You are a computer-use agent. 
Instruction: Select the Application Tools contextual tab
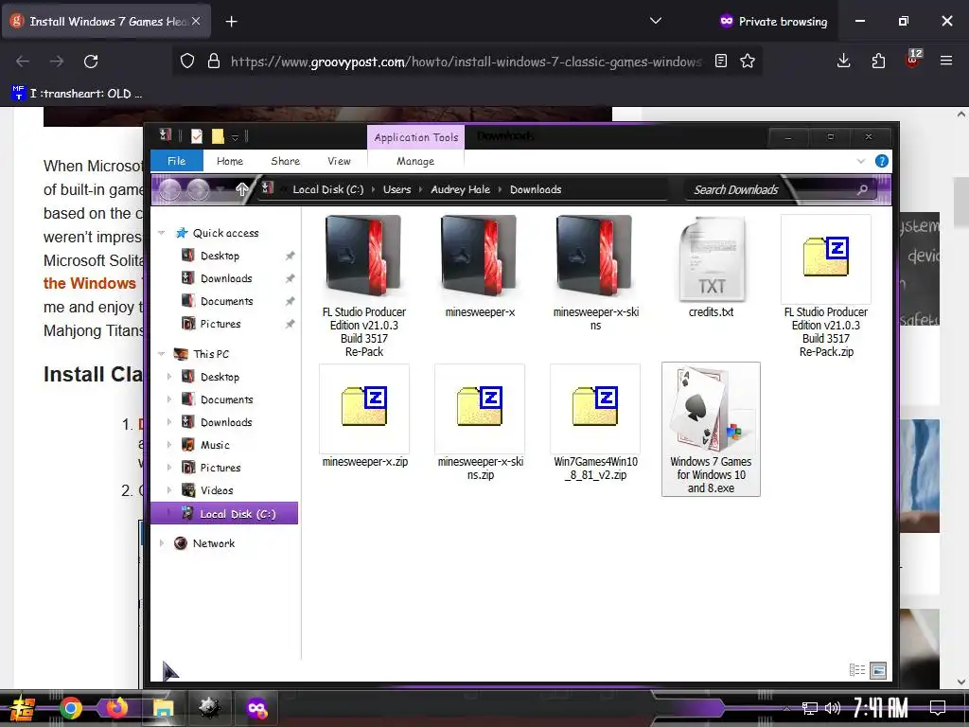pyautogui.click(x=416, y=137)
